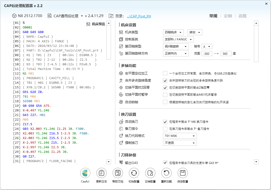The width and height of the screenshot is (271, 190).
Task: Expand the 控制系统 发那科 / FANUC dropdown
Action: click(178, 40)
